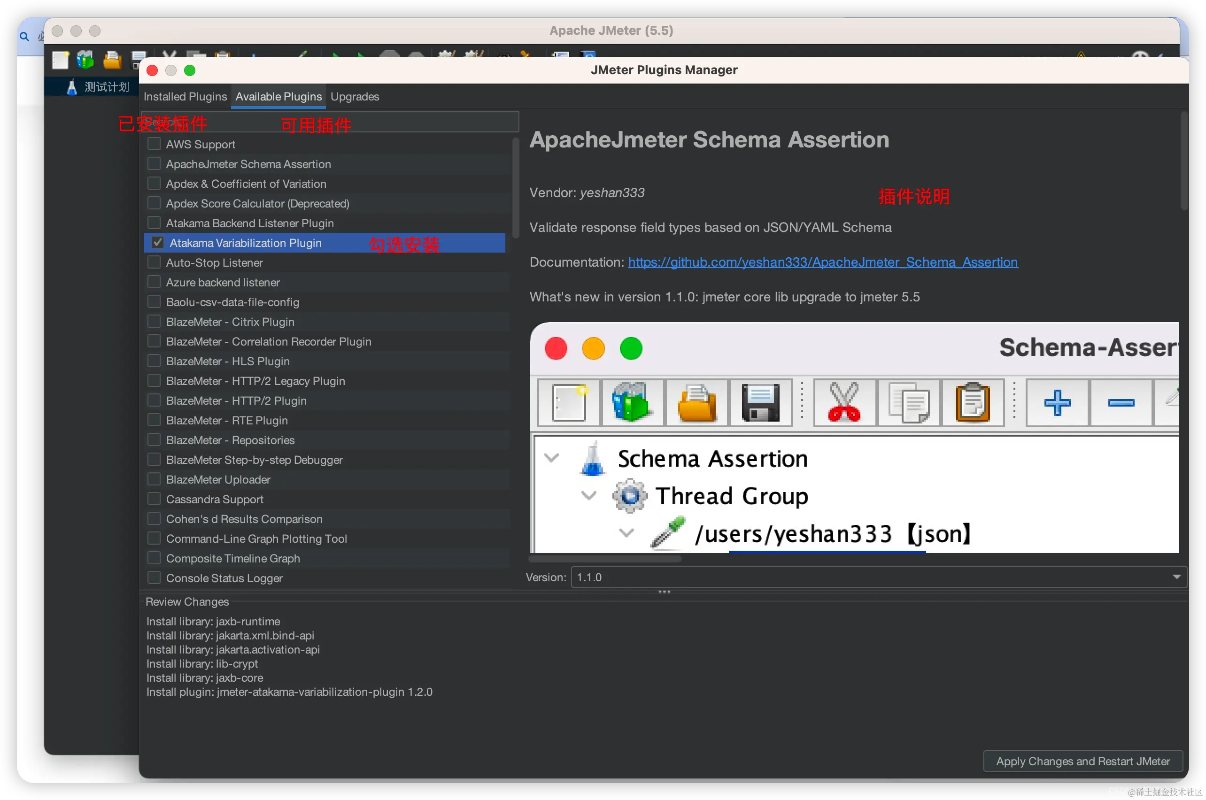This screenshot has height=800, width=1206.
Task: Select the 测试计划 test plan node in JMeter
Action: (x=98, y=87)
